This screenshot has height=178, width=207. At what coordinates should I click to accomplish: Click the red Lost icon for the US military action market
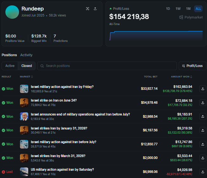tap(3, 172)
